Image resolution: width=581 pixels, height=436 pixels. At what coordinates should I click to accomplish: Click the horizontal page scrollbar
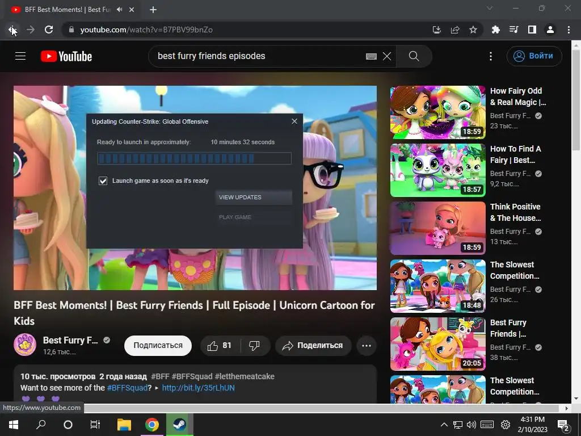tap(322, 408)
